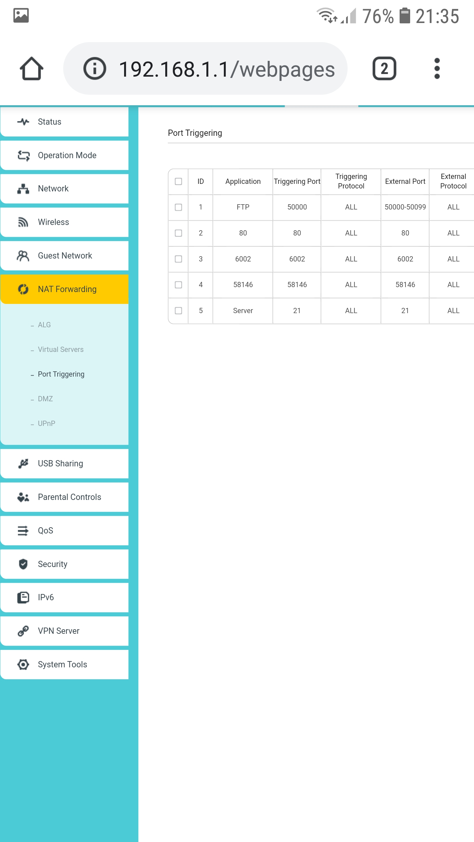474x842 pixels.
Task: Click the Security shield icon
Action: coord(23,564)
